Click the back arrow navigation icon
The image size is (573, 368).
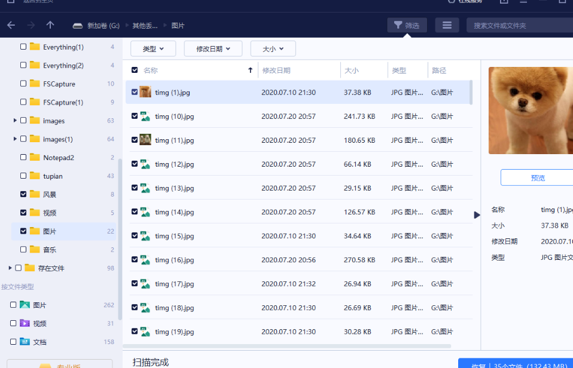pos(11,25)
